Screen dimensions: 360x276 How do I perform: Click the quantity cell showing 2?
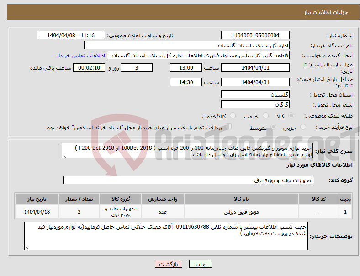tap(79, 212)
